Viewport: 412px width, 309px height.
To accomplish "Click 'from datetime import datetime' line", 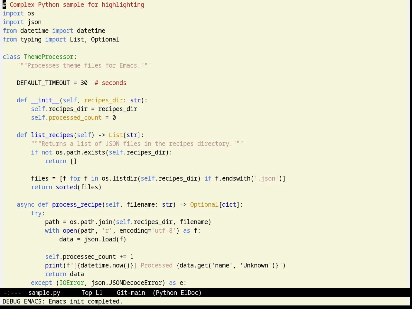I will point(54,31).
